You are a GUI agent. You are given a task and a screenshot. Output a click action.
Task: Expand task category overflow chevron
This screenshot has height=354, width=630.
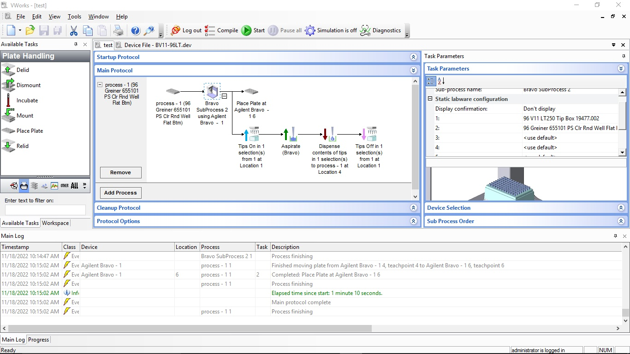(x=84, y=186)
